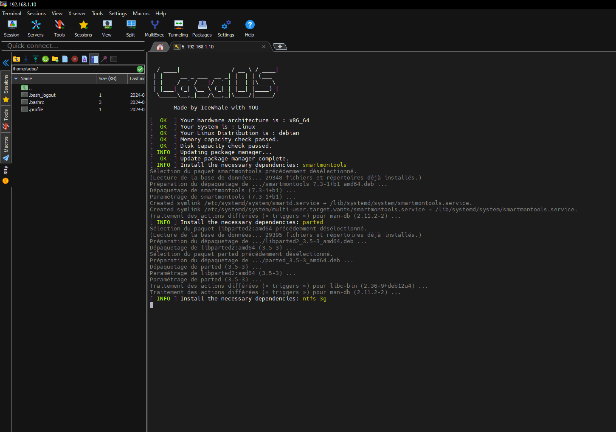Open the Tunneling toolbar icon
This screenshot has height=432, width=616.
[x=178, y=28]
